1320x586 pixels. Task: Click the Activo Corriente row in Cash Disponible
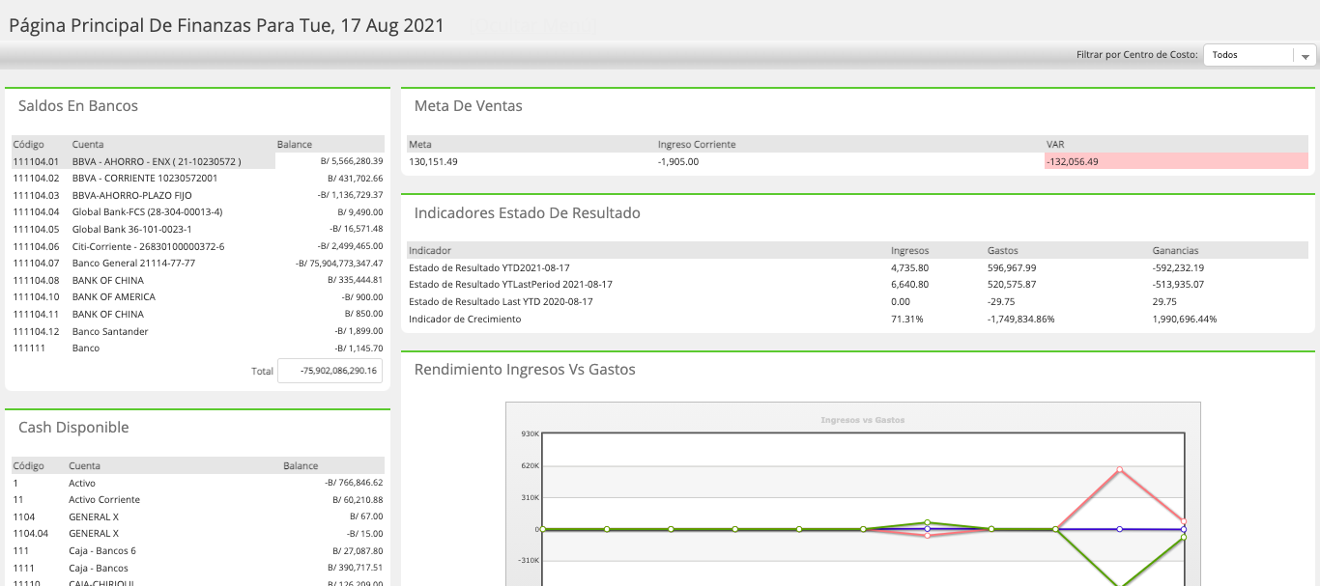click(198, 500)
